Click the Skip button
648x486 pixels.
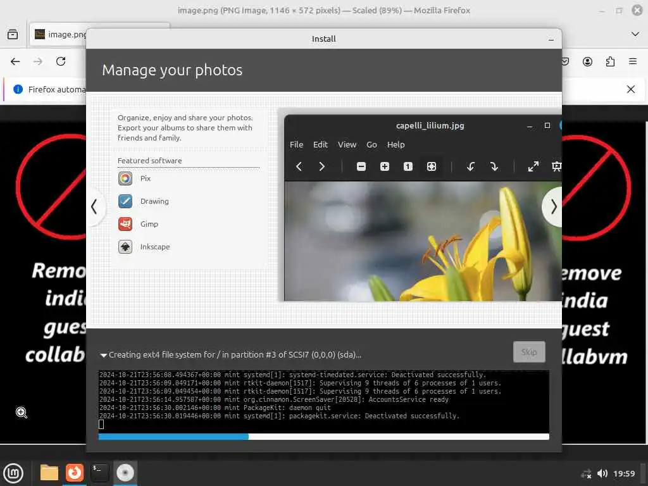(x=529, y=352)
